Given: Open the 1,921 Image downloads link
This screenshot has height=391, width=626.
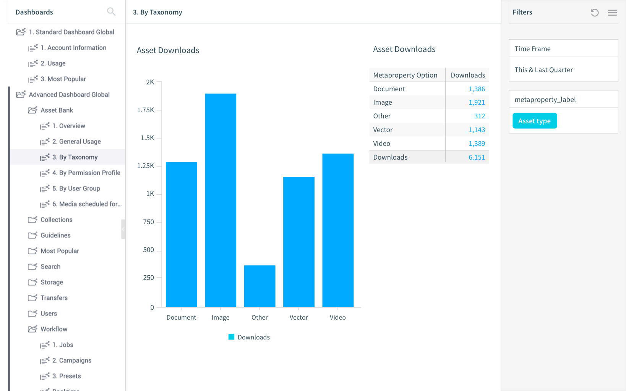Looking at the screenshot, I should click(477, 102).
